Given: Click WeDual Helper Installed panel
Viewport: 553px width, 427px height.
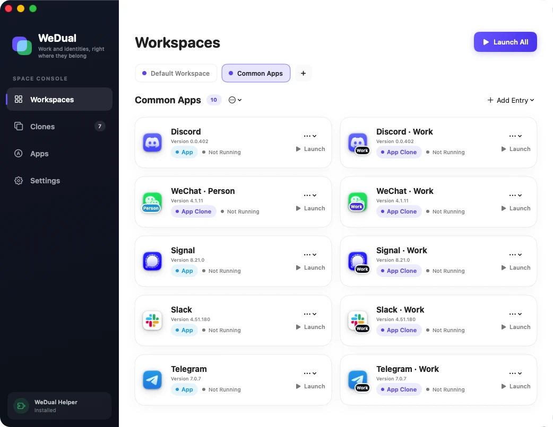Looking at the screenshot, I should pos(59,406).
